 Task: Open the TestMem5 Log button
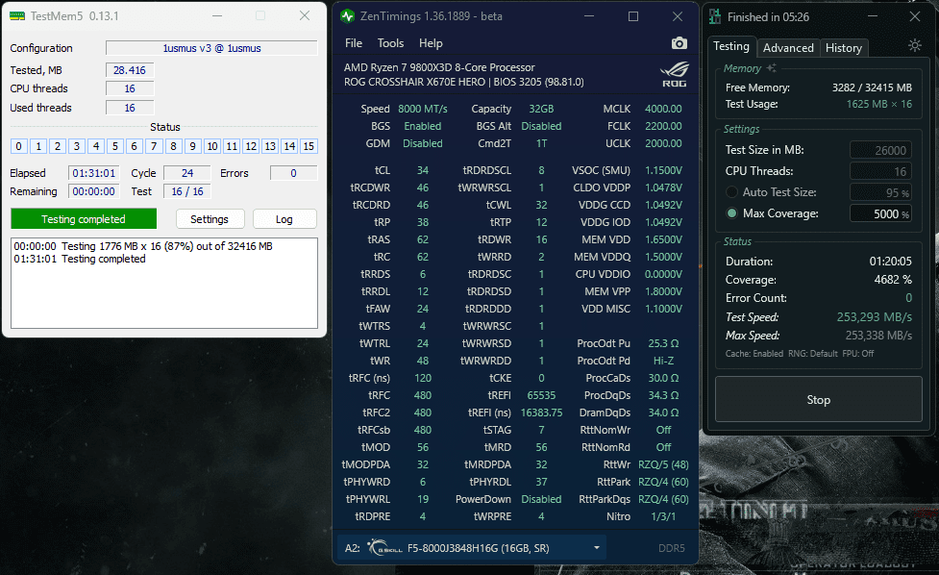click(284, 219)
